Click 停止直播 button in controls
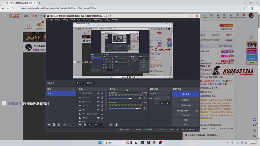 click(186, 94)
